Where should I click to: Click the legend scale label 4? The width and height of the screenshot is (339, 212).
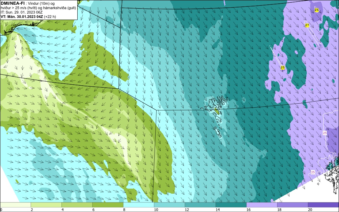(63, 210)
